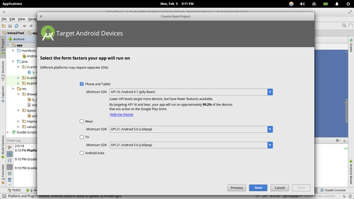The height and width of the screenshot is (199, 354).
Task: Open Wear Minimum SDK dropdown arrow
Action: 270,129
